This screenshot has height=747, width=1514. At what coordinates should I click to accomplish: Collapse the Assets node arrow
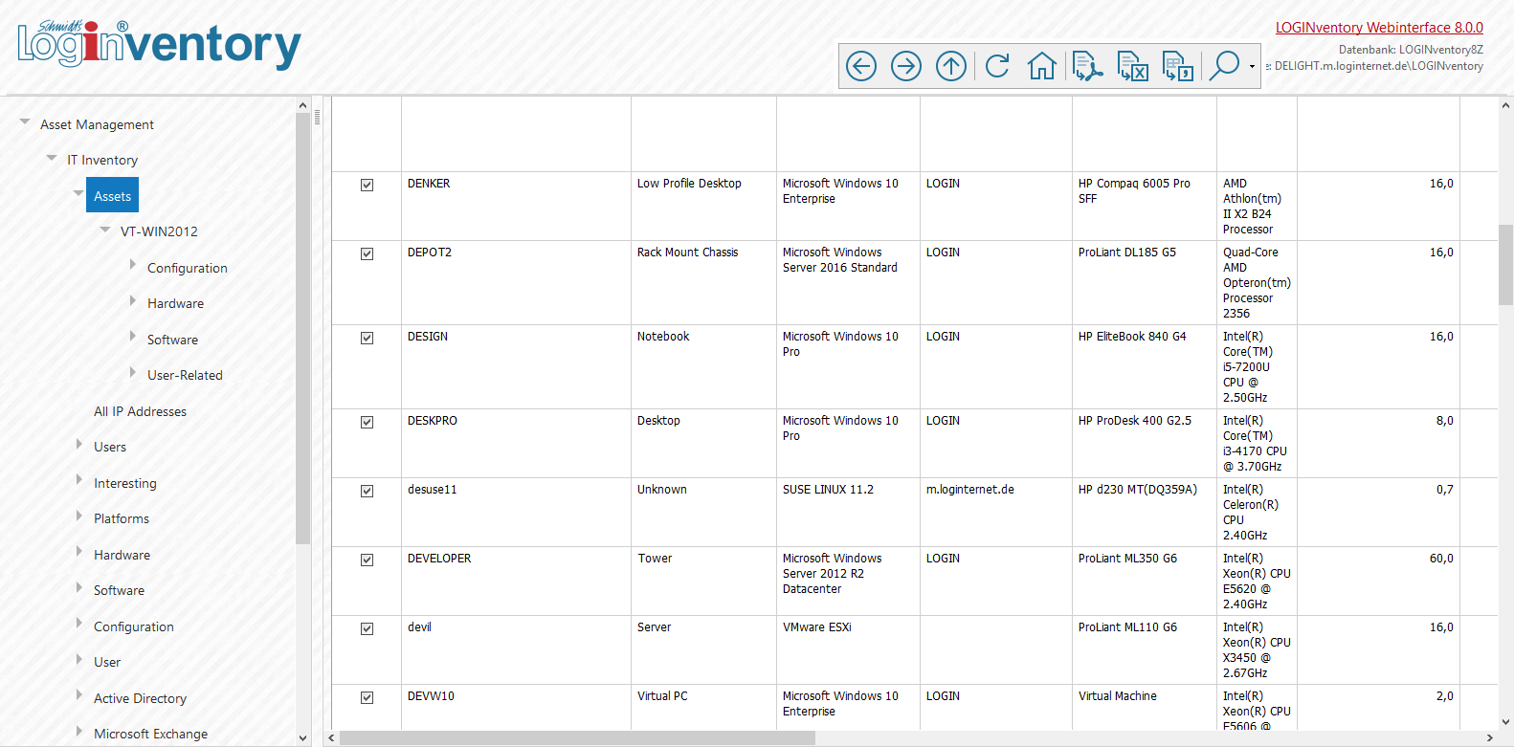[78, 193]
